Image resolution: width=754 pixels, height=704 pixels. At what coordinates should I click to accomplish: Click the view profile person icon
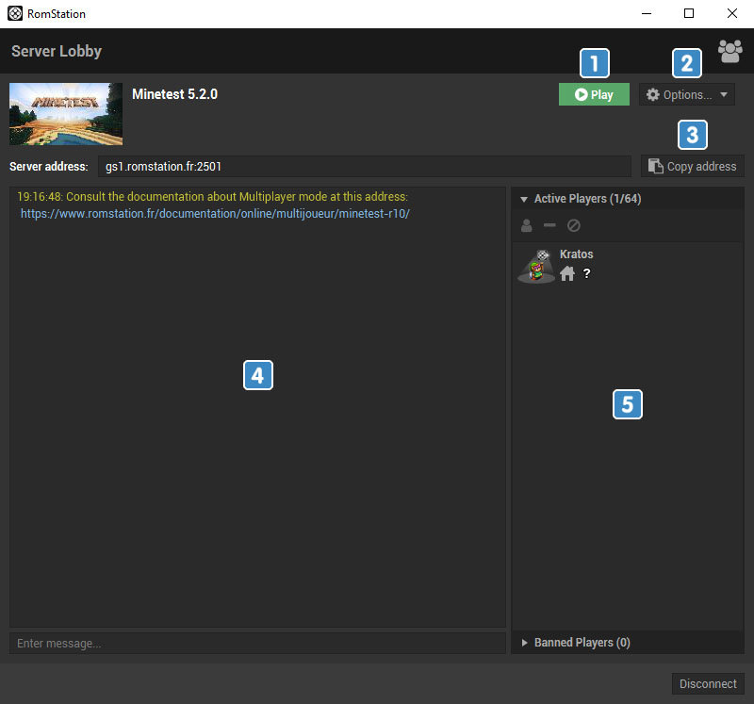(x=527, y=226)
